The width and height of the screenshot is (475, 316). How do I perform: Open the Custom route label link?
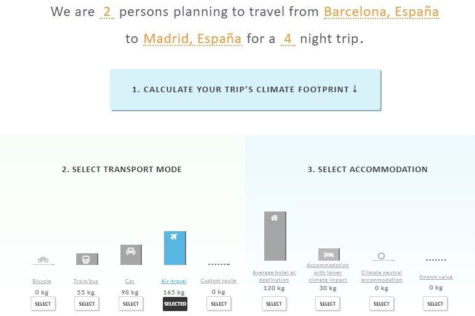(x=218, y=280)
